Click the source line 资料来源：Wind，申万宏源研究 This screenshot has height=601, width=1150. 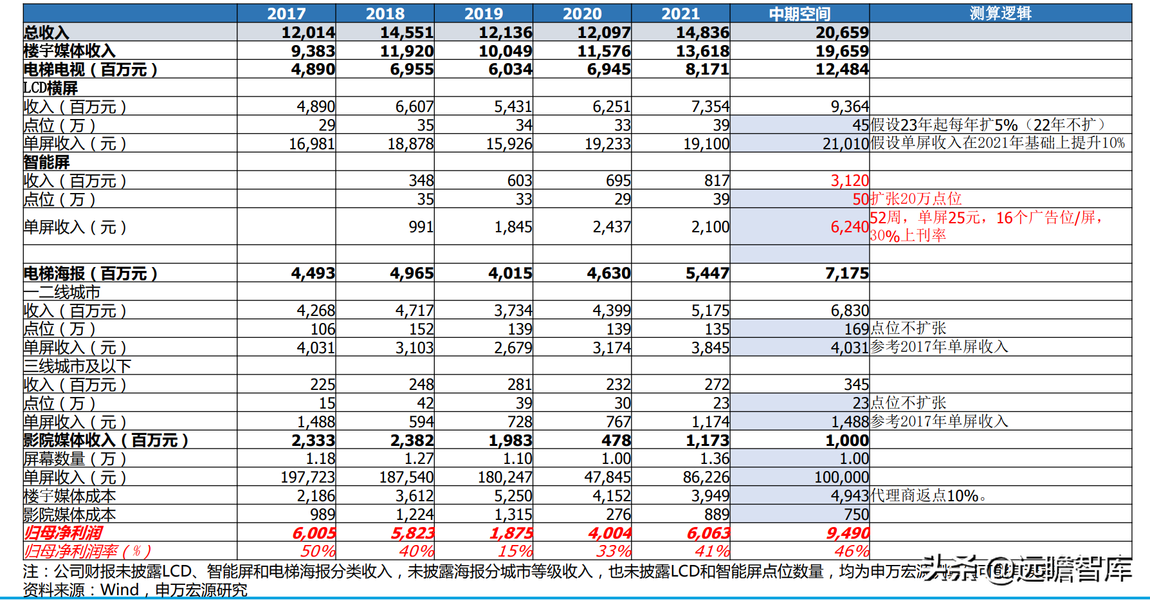135,590
